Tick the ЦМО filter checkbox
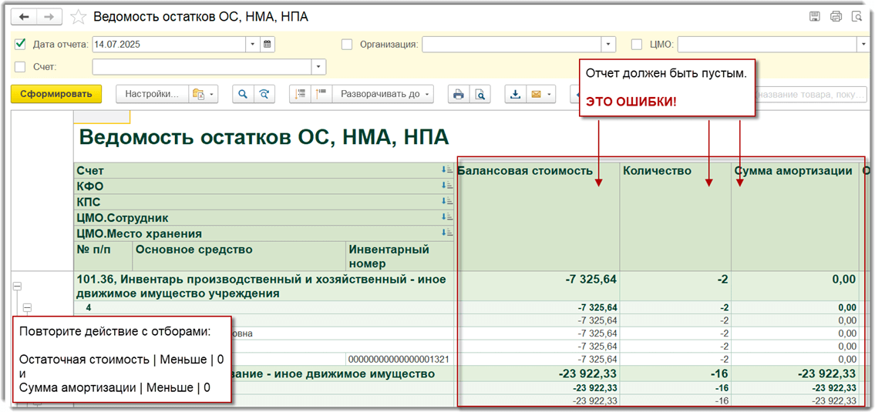This screenshot has width=875, height=412. (x=637, y=45)
